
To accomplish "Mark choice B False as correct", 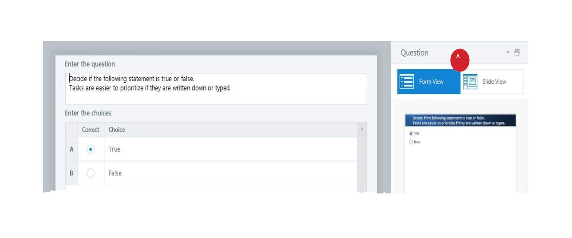I will coord(91,173).
